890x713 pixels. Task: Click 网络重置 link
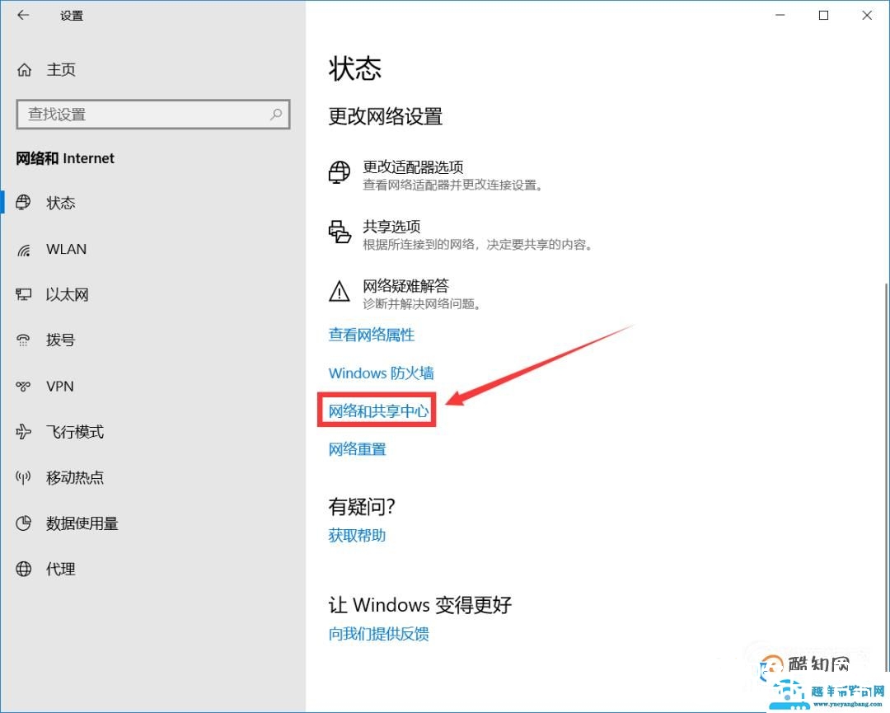[x=357, y=449]
